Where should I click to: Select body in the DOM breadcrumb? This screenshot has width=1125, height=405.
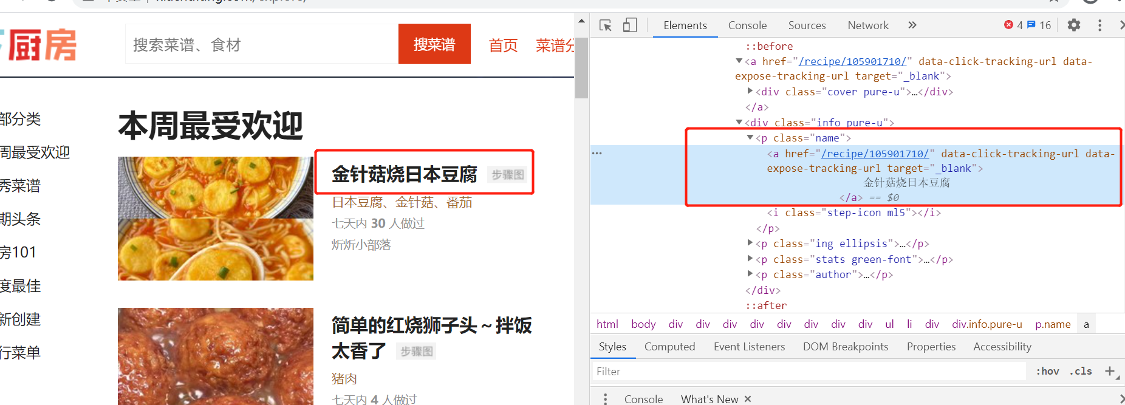(x=643, y=324)
